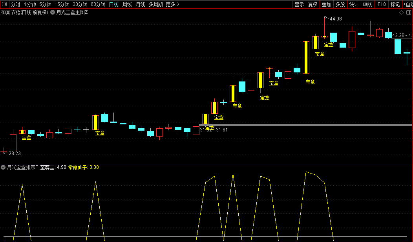The image size is (413, 242).
Task: Click the white horizontal baseline in the sub-chart
Action: point(205,237)
